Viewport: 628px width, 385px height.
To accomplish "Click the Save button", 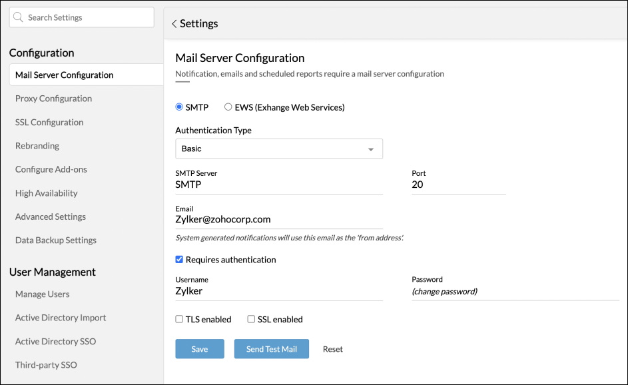I will pyautogui.click(x=199, y=349).
